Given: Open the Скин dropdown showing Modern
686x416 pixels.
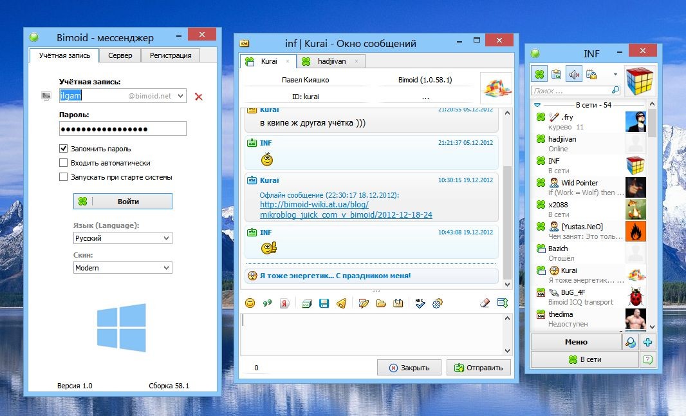Looking at the screenshot, I should tap(122, 268).
